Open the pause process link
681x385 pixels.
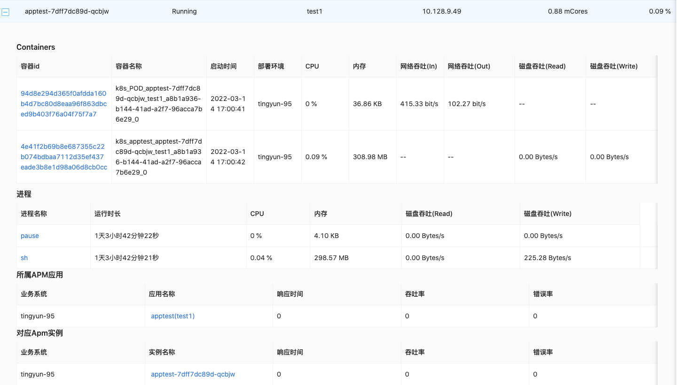(30, 236)
